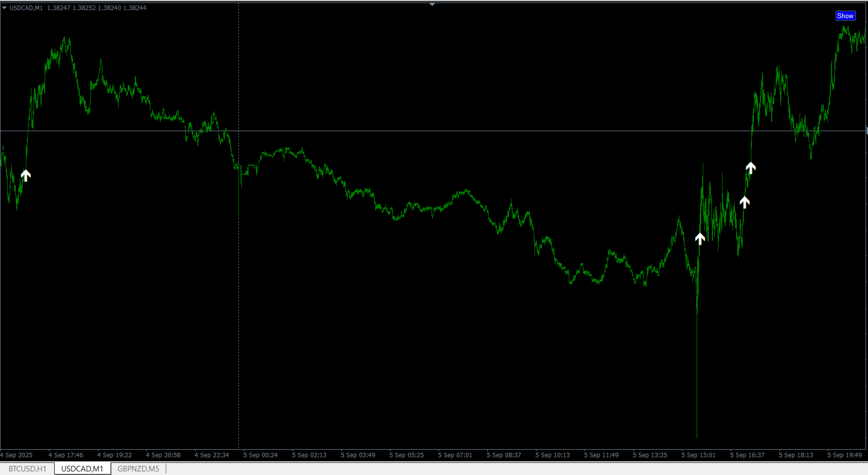
Task: Click the 4 Sep 19:22 time label
Action: pos(115,455)
